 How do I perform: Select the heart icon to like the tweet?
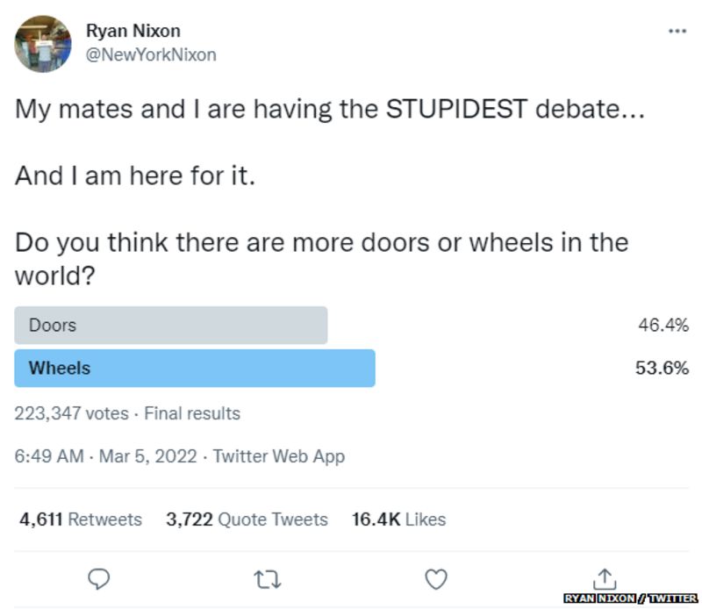[x=435, y=578]
